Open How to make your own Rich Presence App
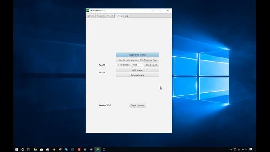The image size is (270, 152). click(138, 60)
